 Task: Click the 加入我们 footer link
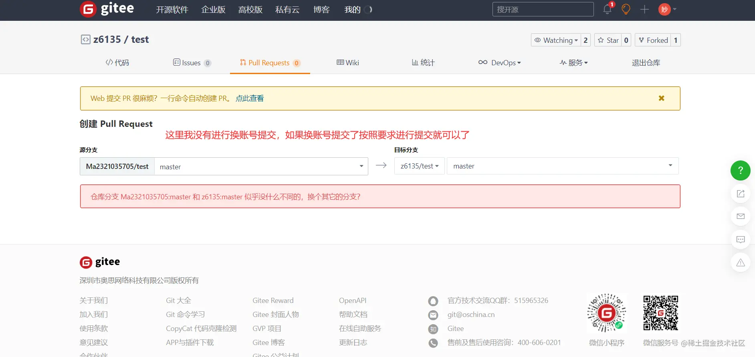click(x=94, y=315)
